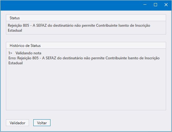The width and height of the screenshot is (172, 132).
Task: Open the Validador button
Action: tap(17, 123)
